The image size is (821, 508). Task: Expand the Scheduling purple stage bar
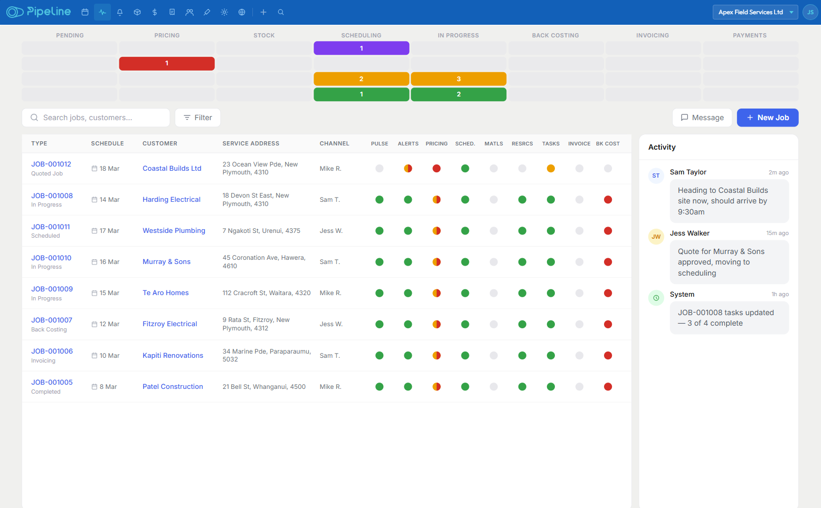pos(361,48)
